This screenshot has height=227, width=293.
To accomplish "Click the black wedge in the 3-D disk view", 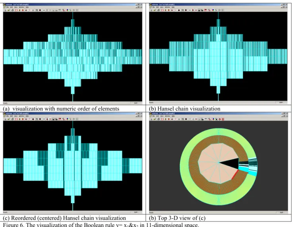I will click(x=233, y=163).
